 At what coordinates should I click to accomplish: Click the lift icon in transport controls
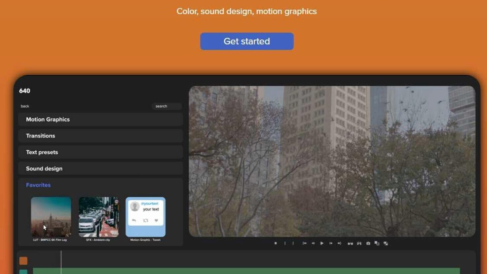[350, 243]
